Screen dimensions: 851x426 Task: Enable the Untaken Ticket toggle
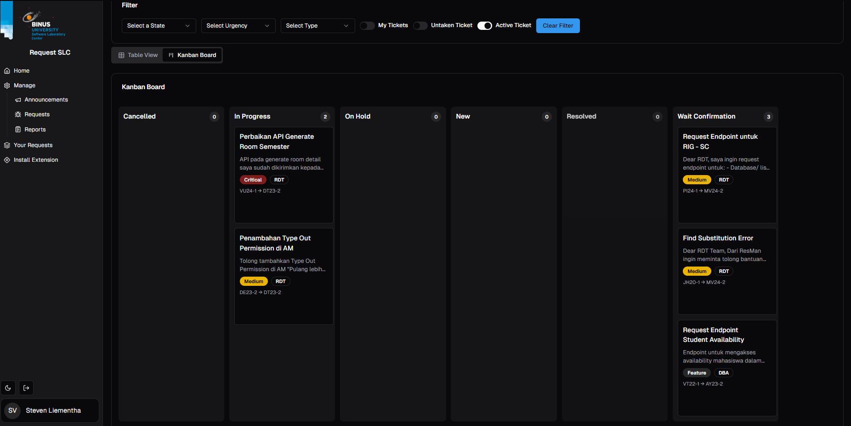point(420,25)
